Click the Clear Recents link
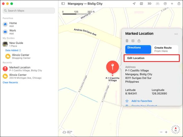Image resolution: width=183 pixels, height=137 pixels. pyautogui.click(x=10, y=82)
